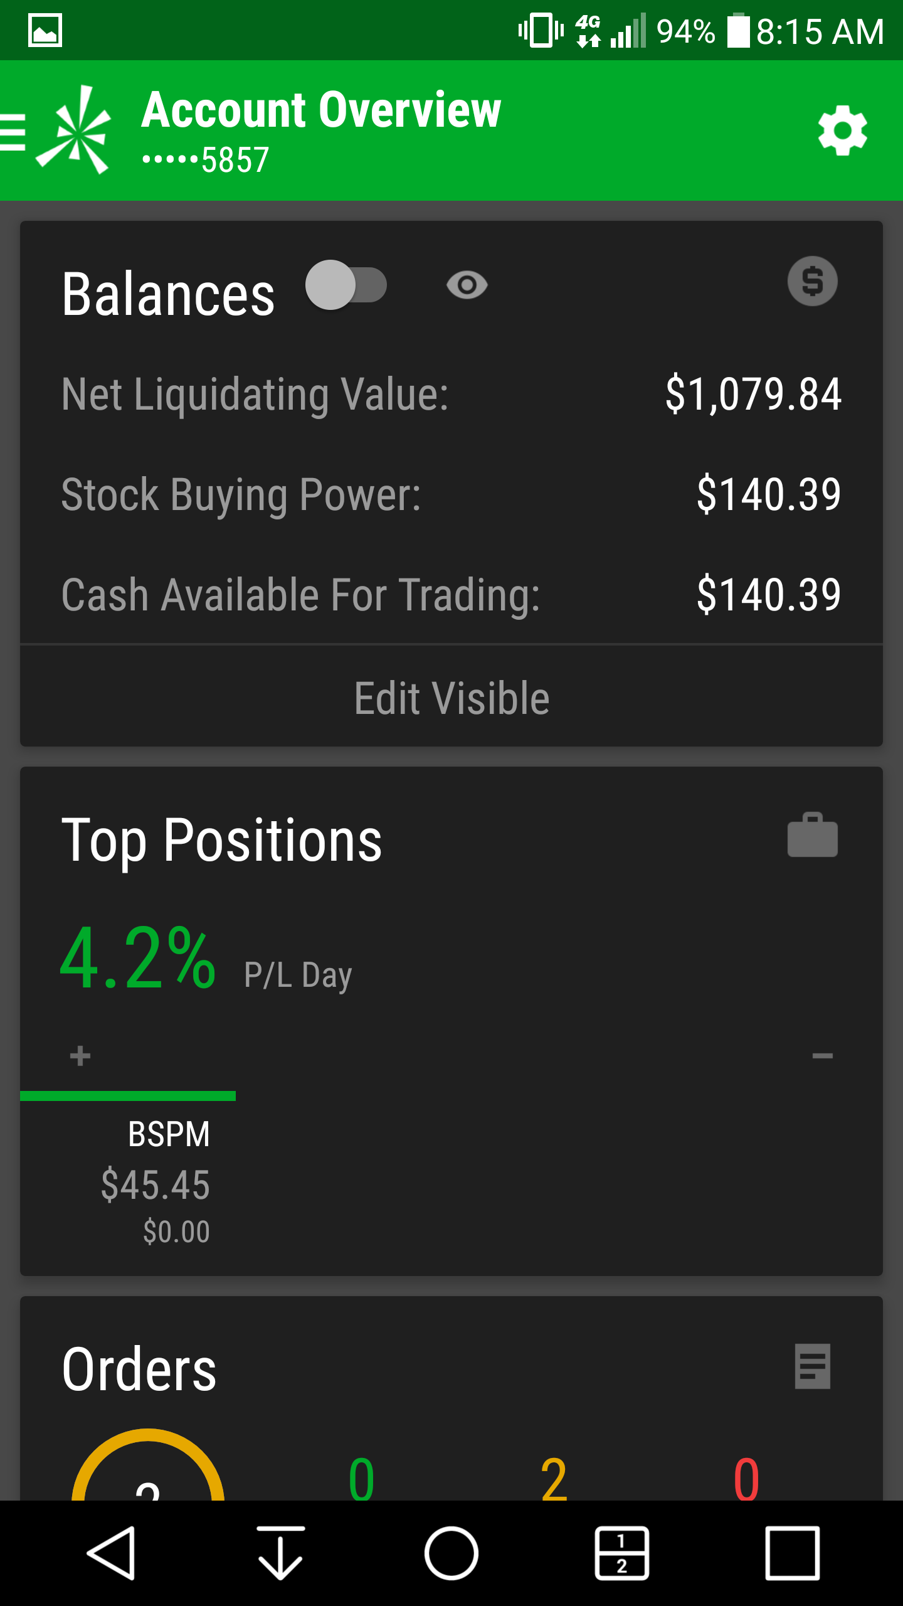903x1606 pixels.
Task: Toggle the Balances switch
Action: pos(346,285)
